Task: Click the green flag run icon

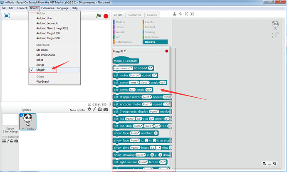Action: pos(99,16)
